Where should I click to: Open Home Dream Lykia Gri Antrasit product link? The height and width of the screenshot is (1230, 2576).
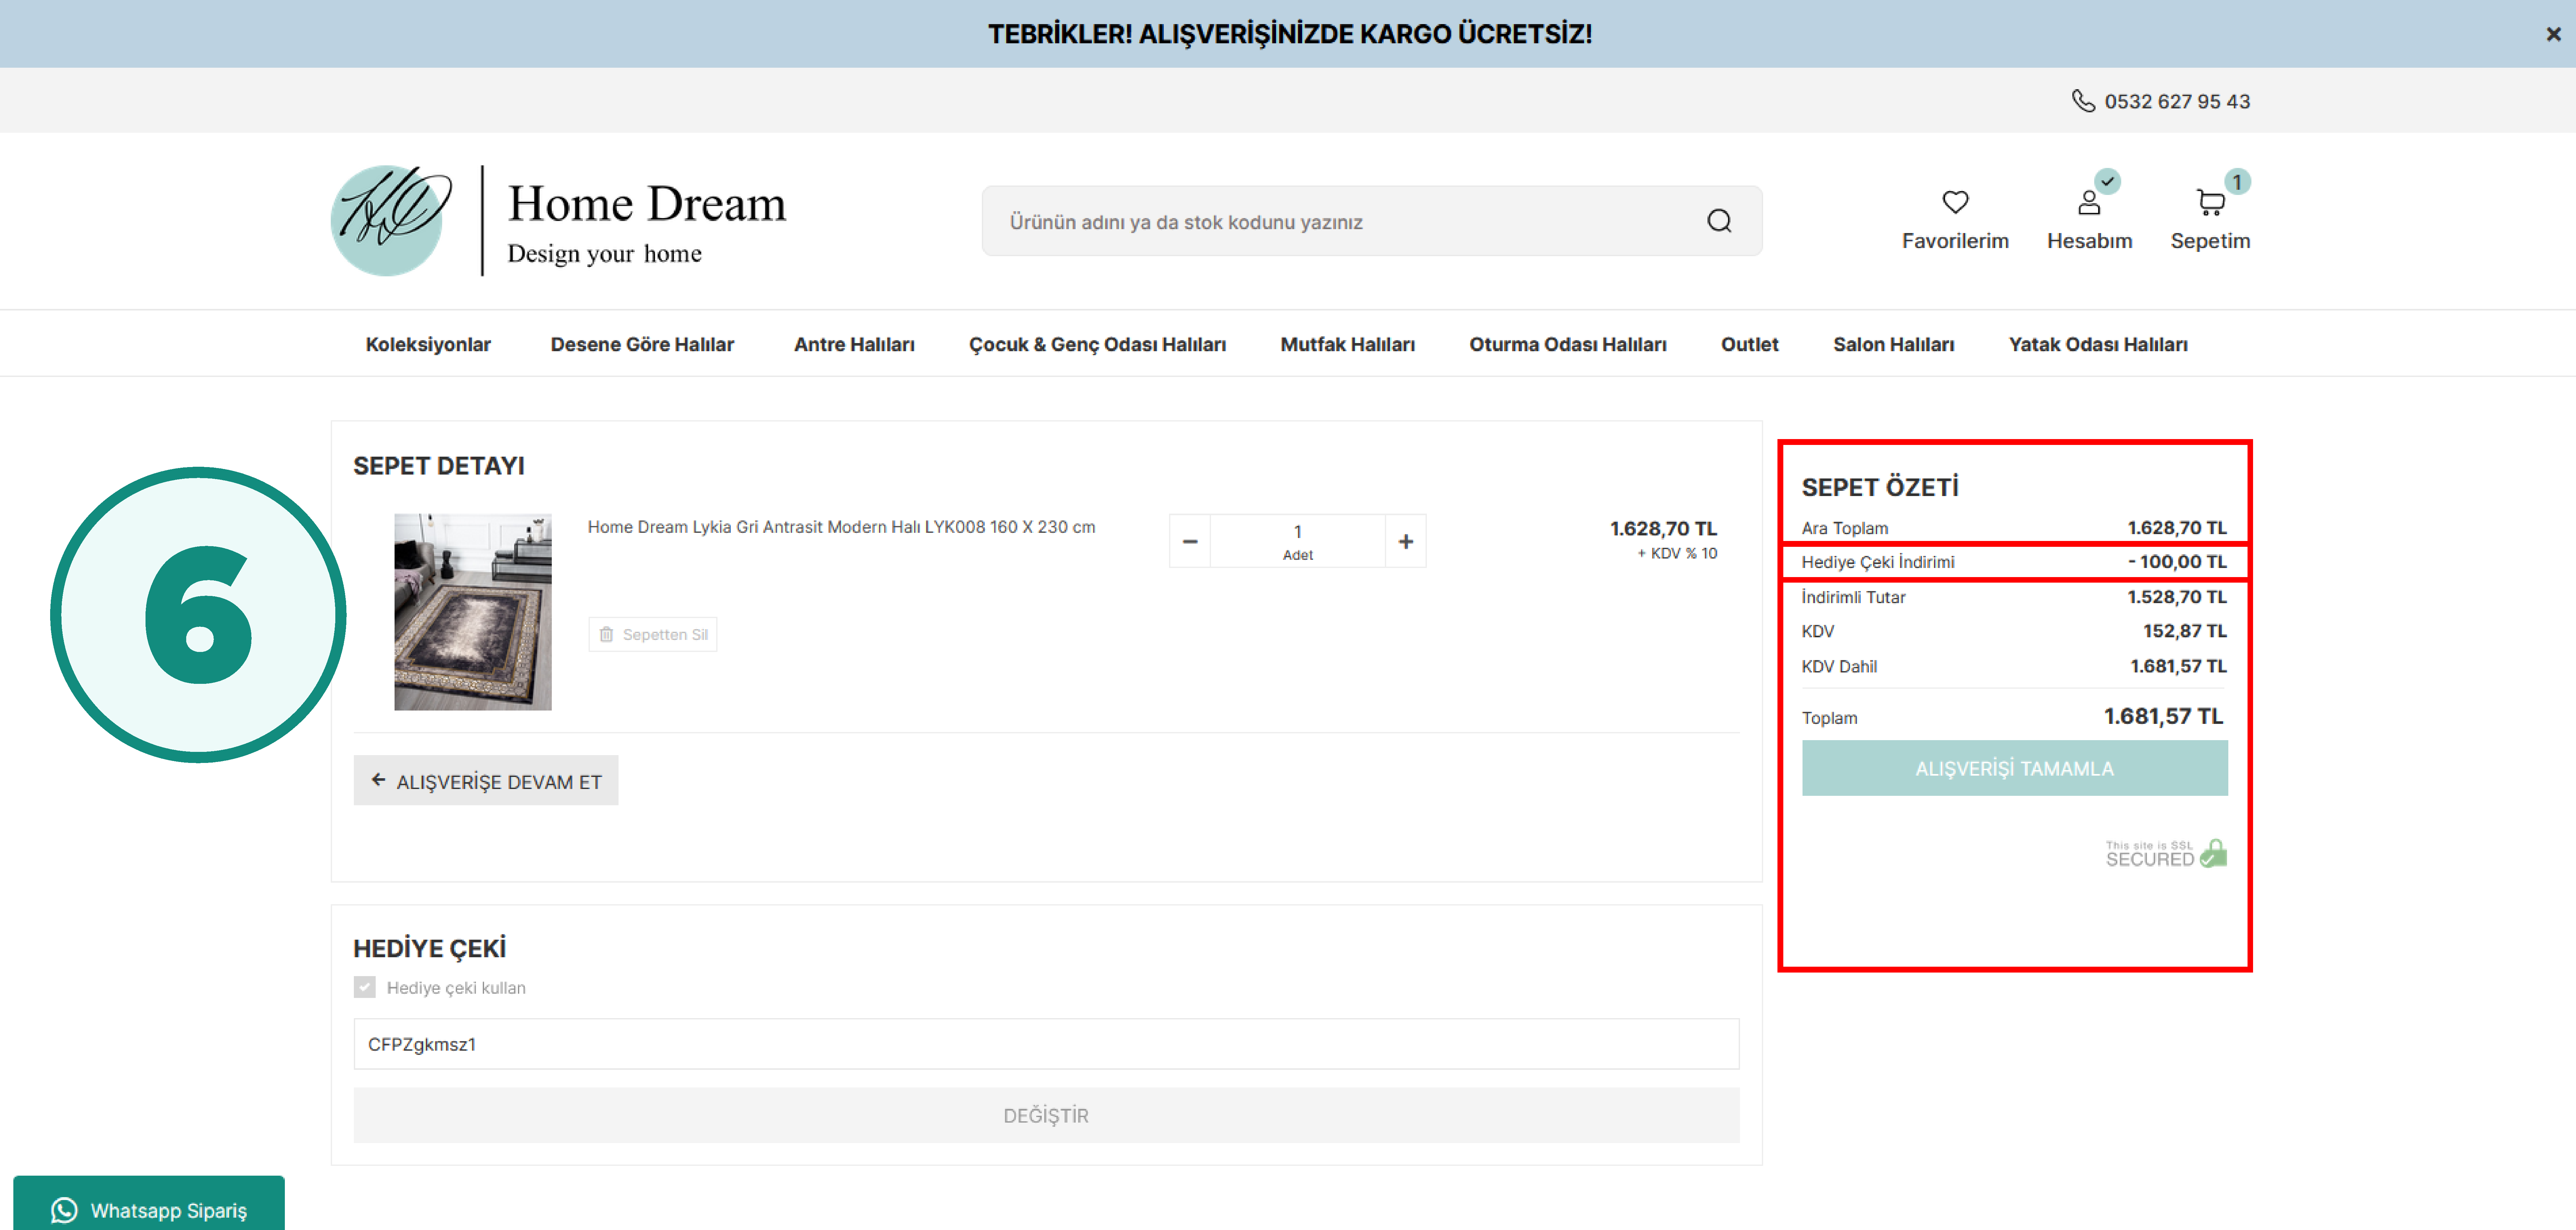(x=841, y=527)
